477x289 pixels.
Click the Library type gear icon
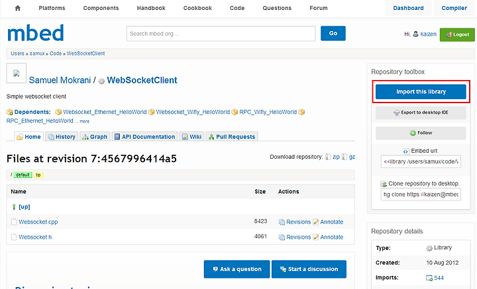coord(429,248)
